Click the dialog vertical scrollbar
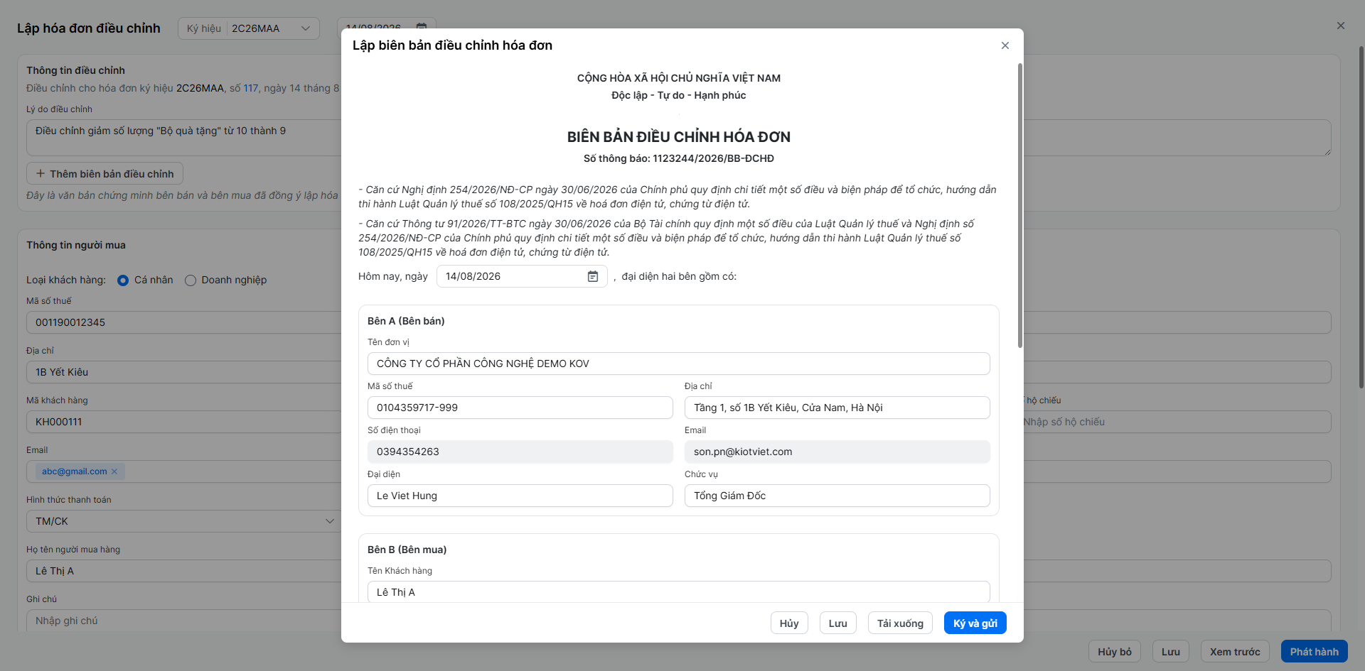 (x=1020, y=206)
